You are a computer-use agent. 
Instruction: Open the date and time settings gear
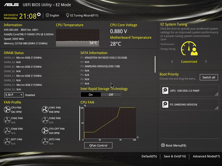tap(39, 15)
